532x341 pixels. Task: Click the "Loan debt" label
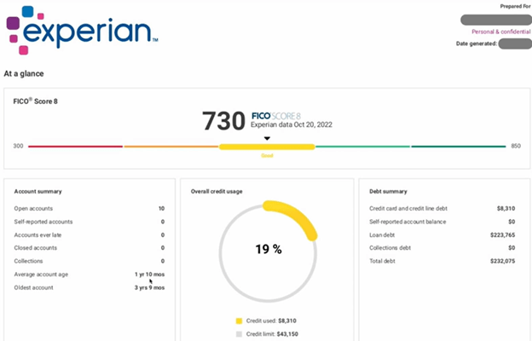pyautogui.click(x=382, y=234)
